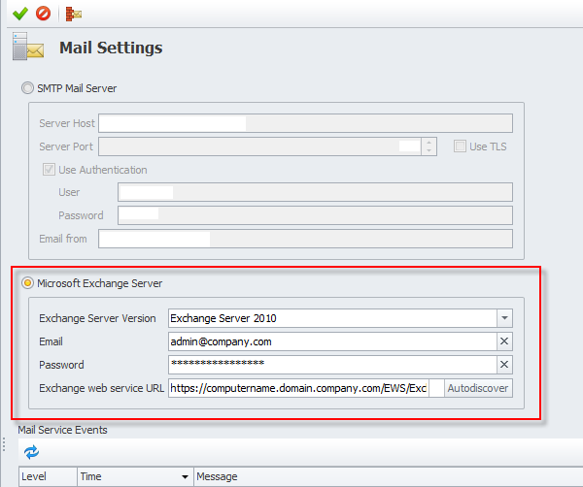This screenshot has width=583, height=487.
Task: Clear the Password field with its X
Action: (x=504, y=365)
